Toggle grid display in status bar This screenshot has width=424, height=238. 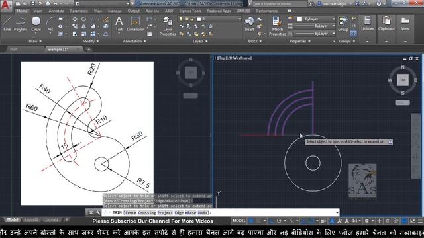pyautogui.click(x=251, y=221)
